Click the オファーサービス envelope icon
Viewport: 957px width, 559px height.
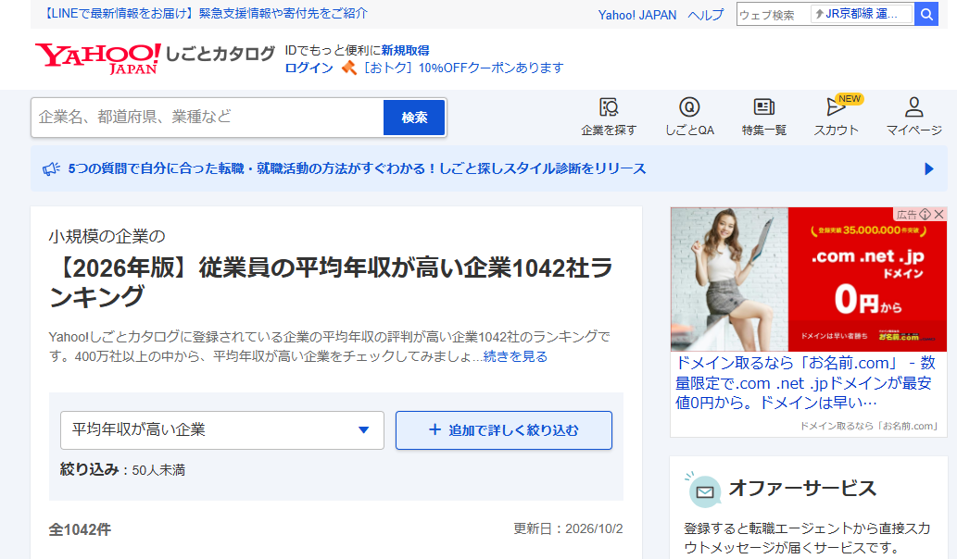(704, 491)
